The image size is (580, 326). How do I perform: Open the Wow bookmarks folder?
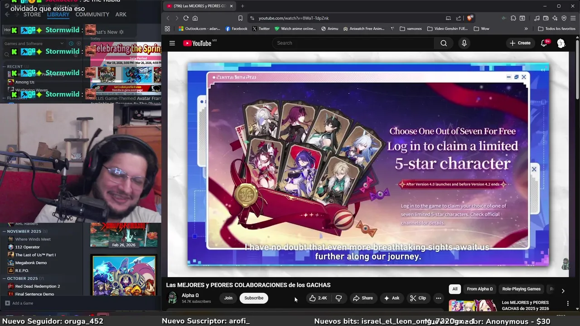pos(481,29)
